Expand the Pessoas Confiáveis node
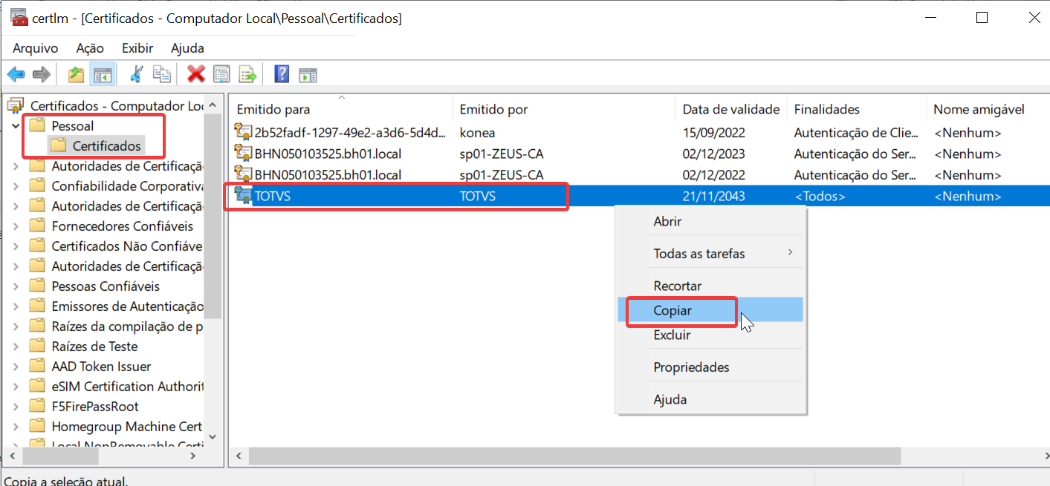The height and width of the screenshot is (486, 1050). click(16, 286)
